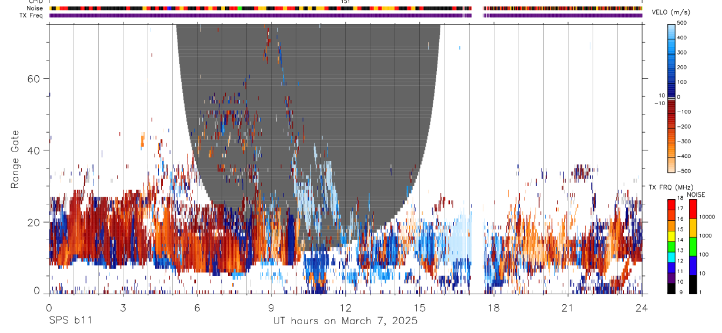Click the 'Noise' row label at top left
Viewport: 722px width, 333px height.
click(35, 8)
